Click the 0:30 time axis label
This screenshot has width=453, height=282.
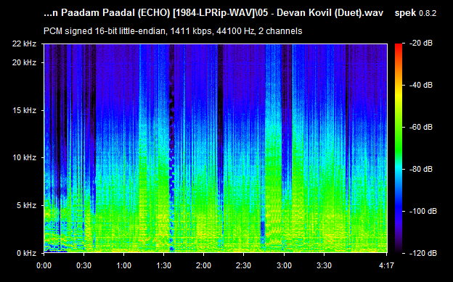(x=83, y=265)
